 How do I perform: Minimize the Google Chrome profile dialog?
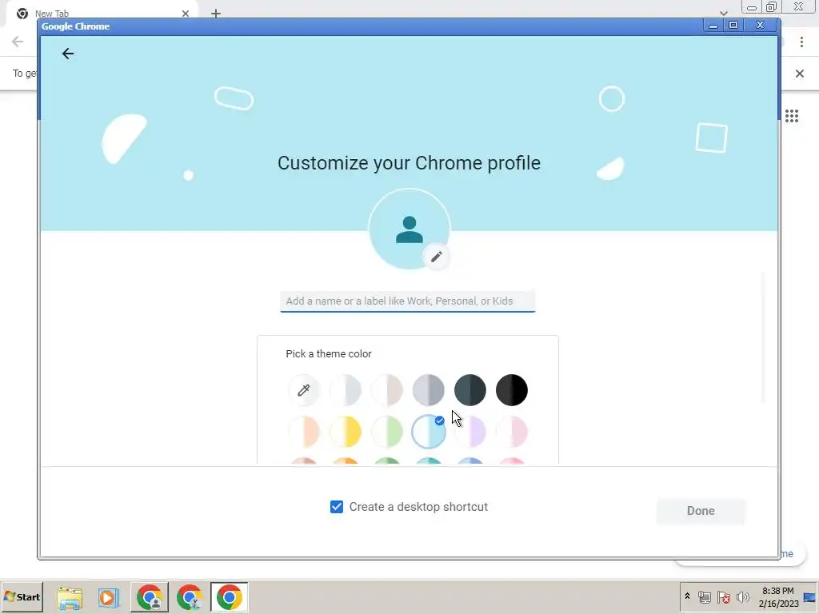(713, 25)
